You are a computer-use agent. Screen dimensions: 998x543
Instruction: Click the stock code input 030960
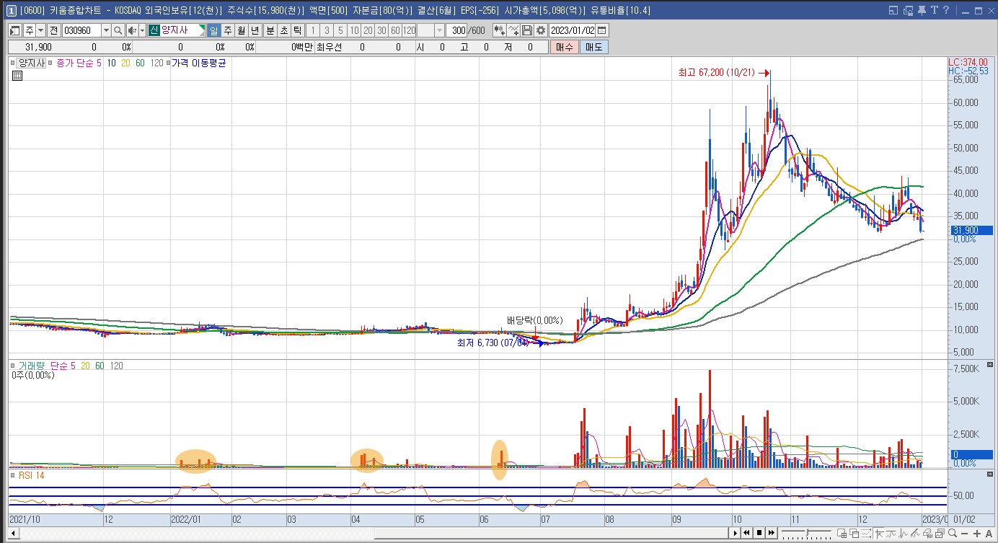click(x=81, y=30)
